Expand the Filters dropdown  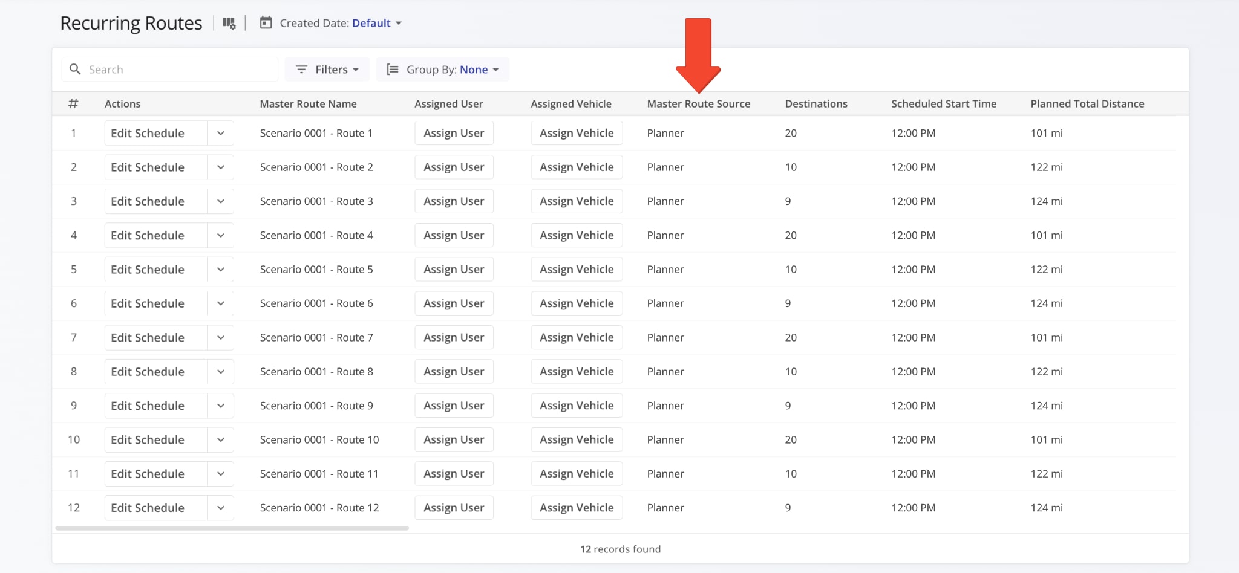coord(328,70)
